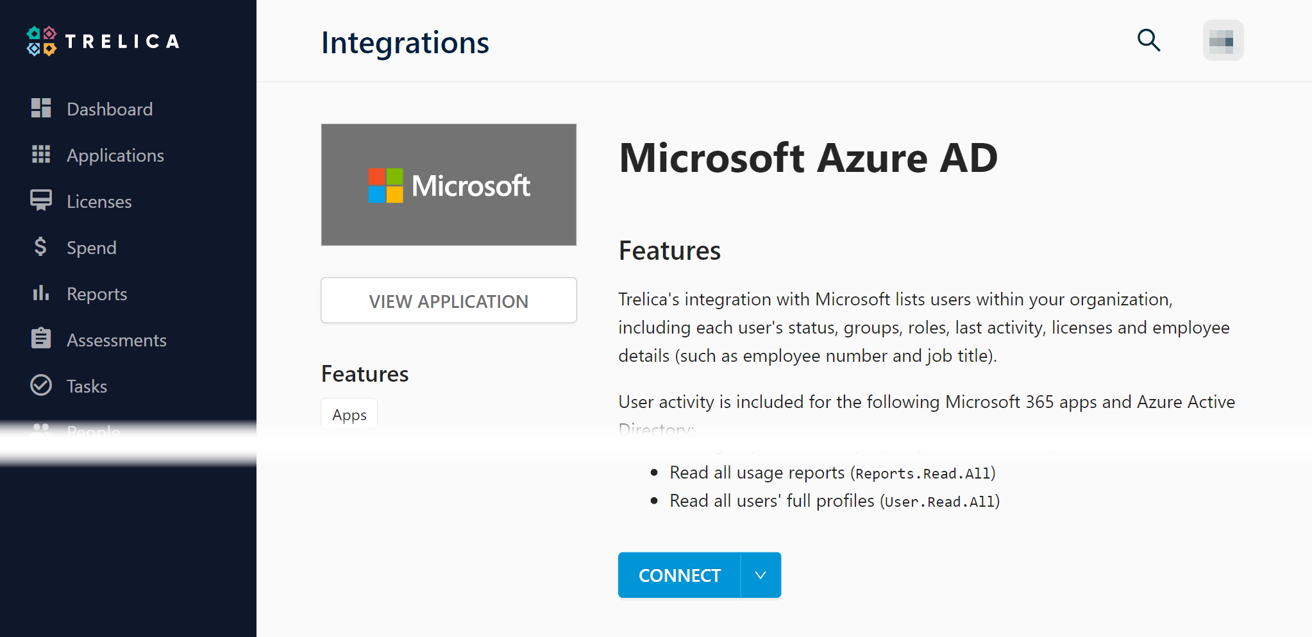Open Assessments in sidebar
1312x637 pixels.
coord(117,340)
